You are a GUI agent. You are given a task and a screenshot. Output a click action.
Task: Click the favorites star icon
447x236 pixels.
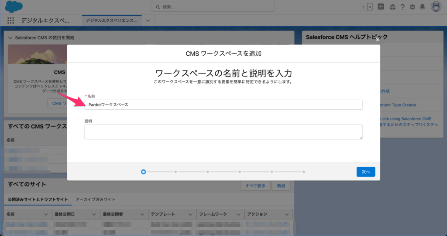coord(363,7)
